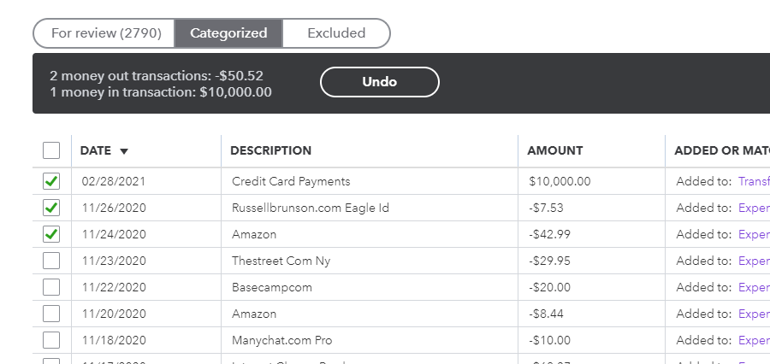Click the date sort arrow icon
770x364 pixels.
(124, 151)
